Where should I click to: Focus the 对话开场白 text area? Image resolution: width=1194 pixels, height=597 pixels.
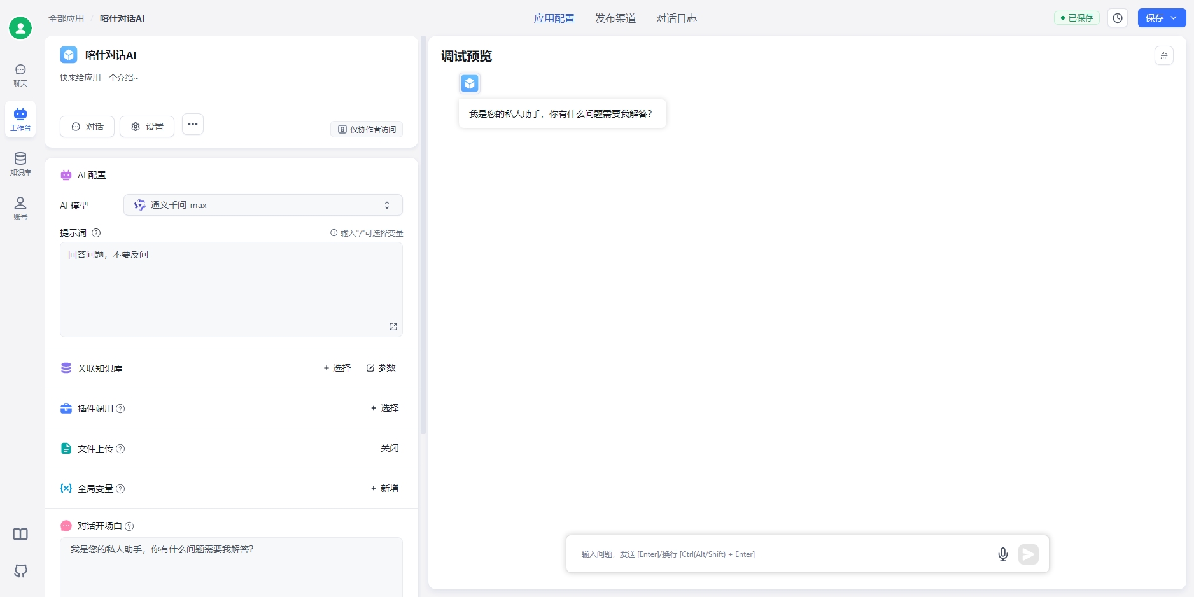[x=231, y=567]
